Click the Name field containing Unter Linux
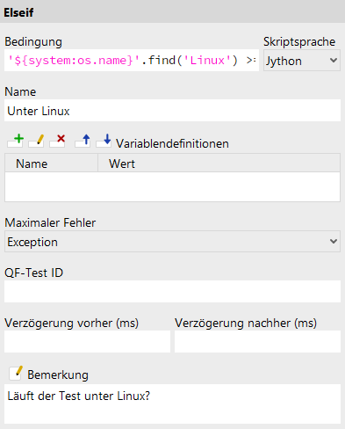 tap(172, 111)
